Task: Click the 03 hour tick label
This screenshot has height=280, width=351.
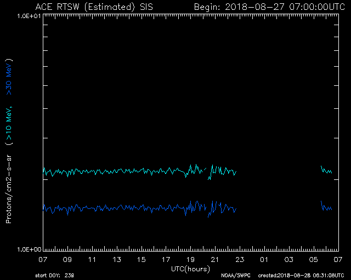Action: click(x=289, y=259)
